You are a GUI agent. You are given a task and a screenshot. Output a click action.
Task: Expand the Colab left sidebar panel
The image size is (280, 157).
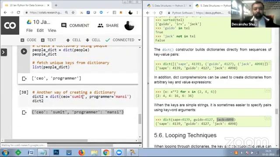(4, 52)
